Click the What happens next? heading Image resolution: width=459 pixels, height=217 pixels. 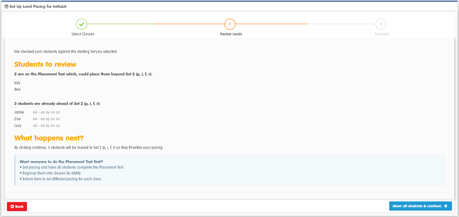click(49, 138)
